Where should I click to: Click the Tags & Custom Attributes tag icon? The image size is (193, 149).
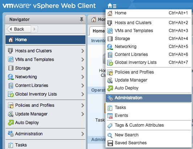110,126
